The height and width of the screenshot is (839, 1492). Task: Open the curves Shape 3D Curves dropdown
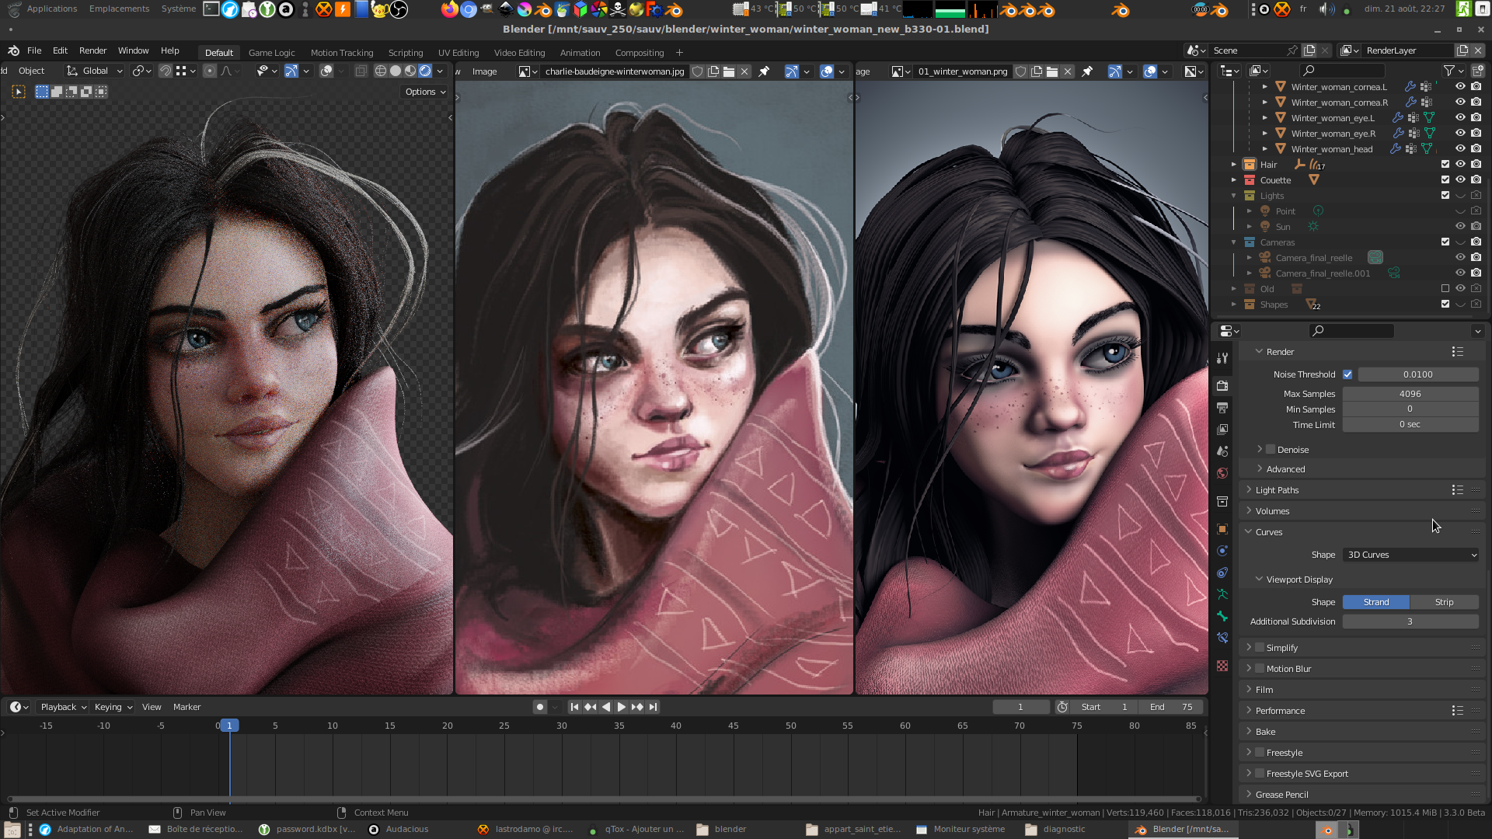point(1410,555)
